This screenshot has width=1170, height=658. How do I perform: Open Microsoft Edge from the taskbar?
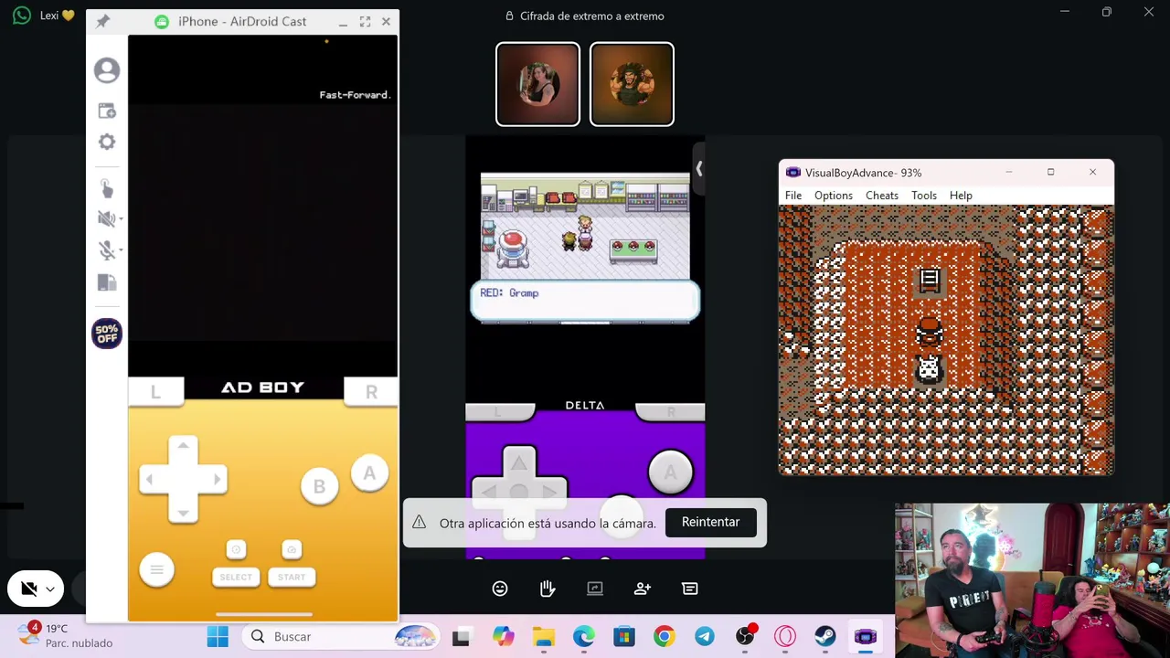click(x=584, y=637)
